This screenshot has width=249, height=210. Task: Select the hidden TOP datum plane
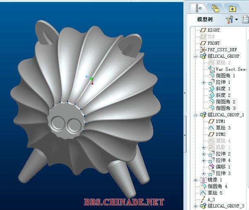(207, 37)
